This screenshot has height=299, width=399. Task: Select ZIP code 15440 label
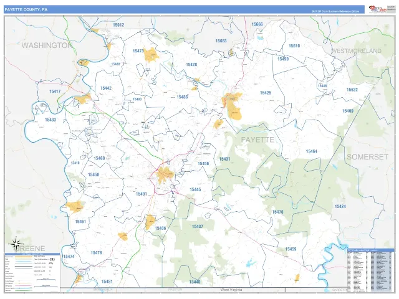(x=195, y=282)
